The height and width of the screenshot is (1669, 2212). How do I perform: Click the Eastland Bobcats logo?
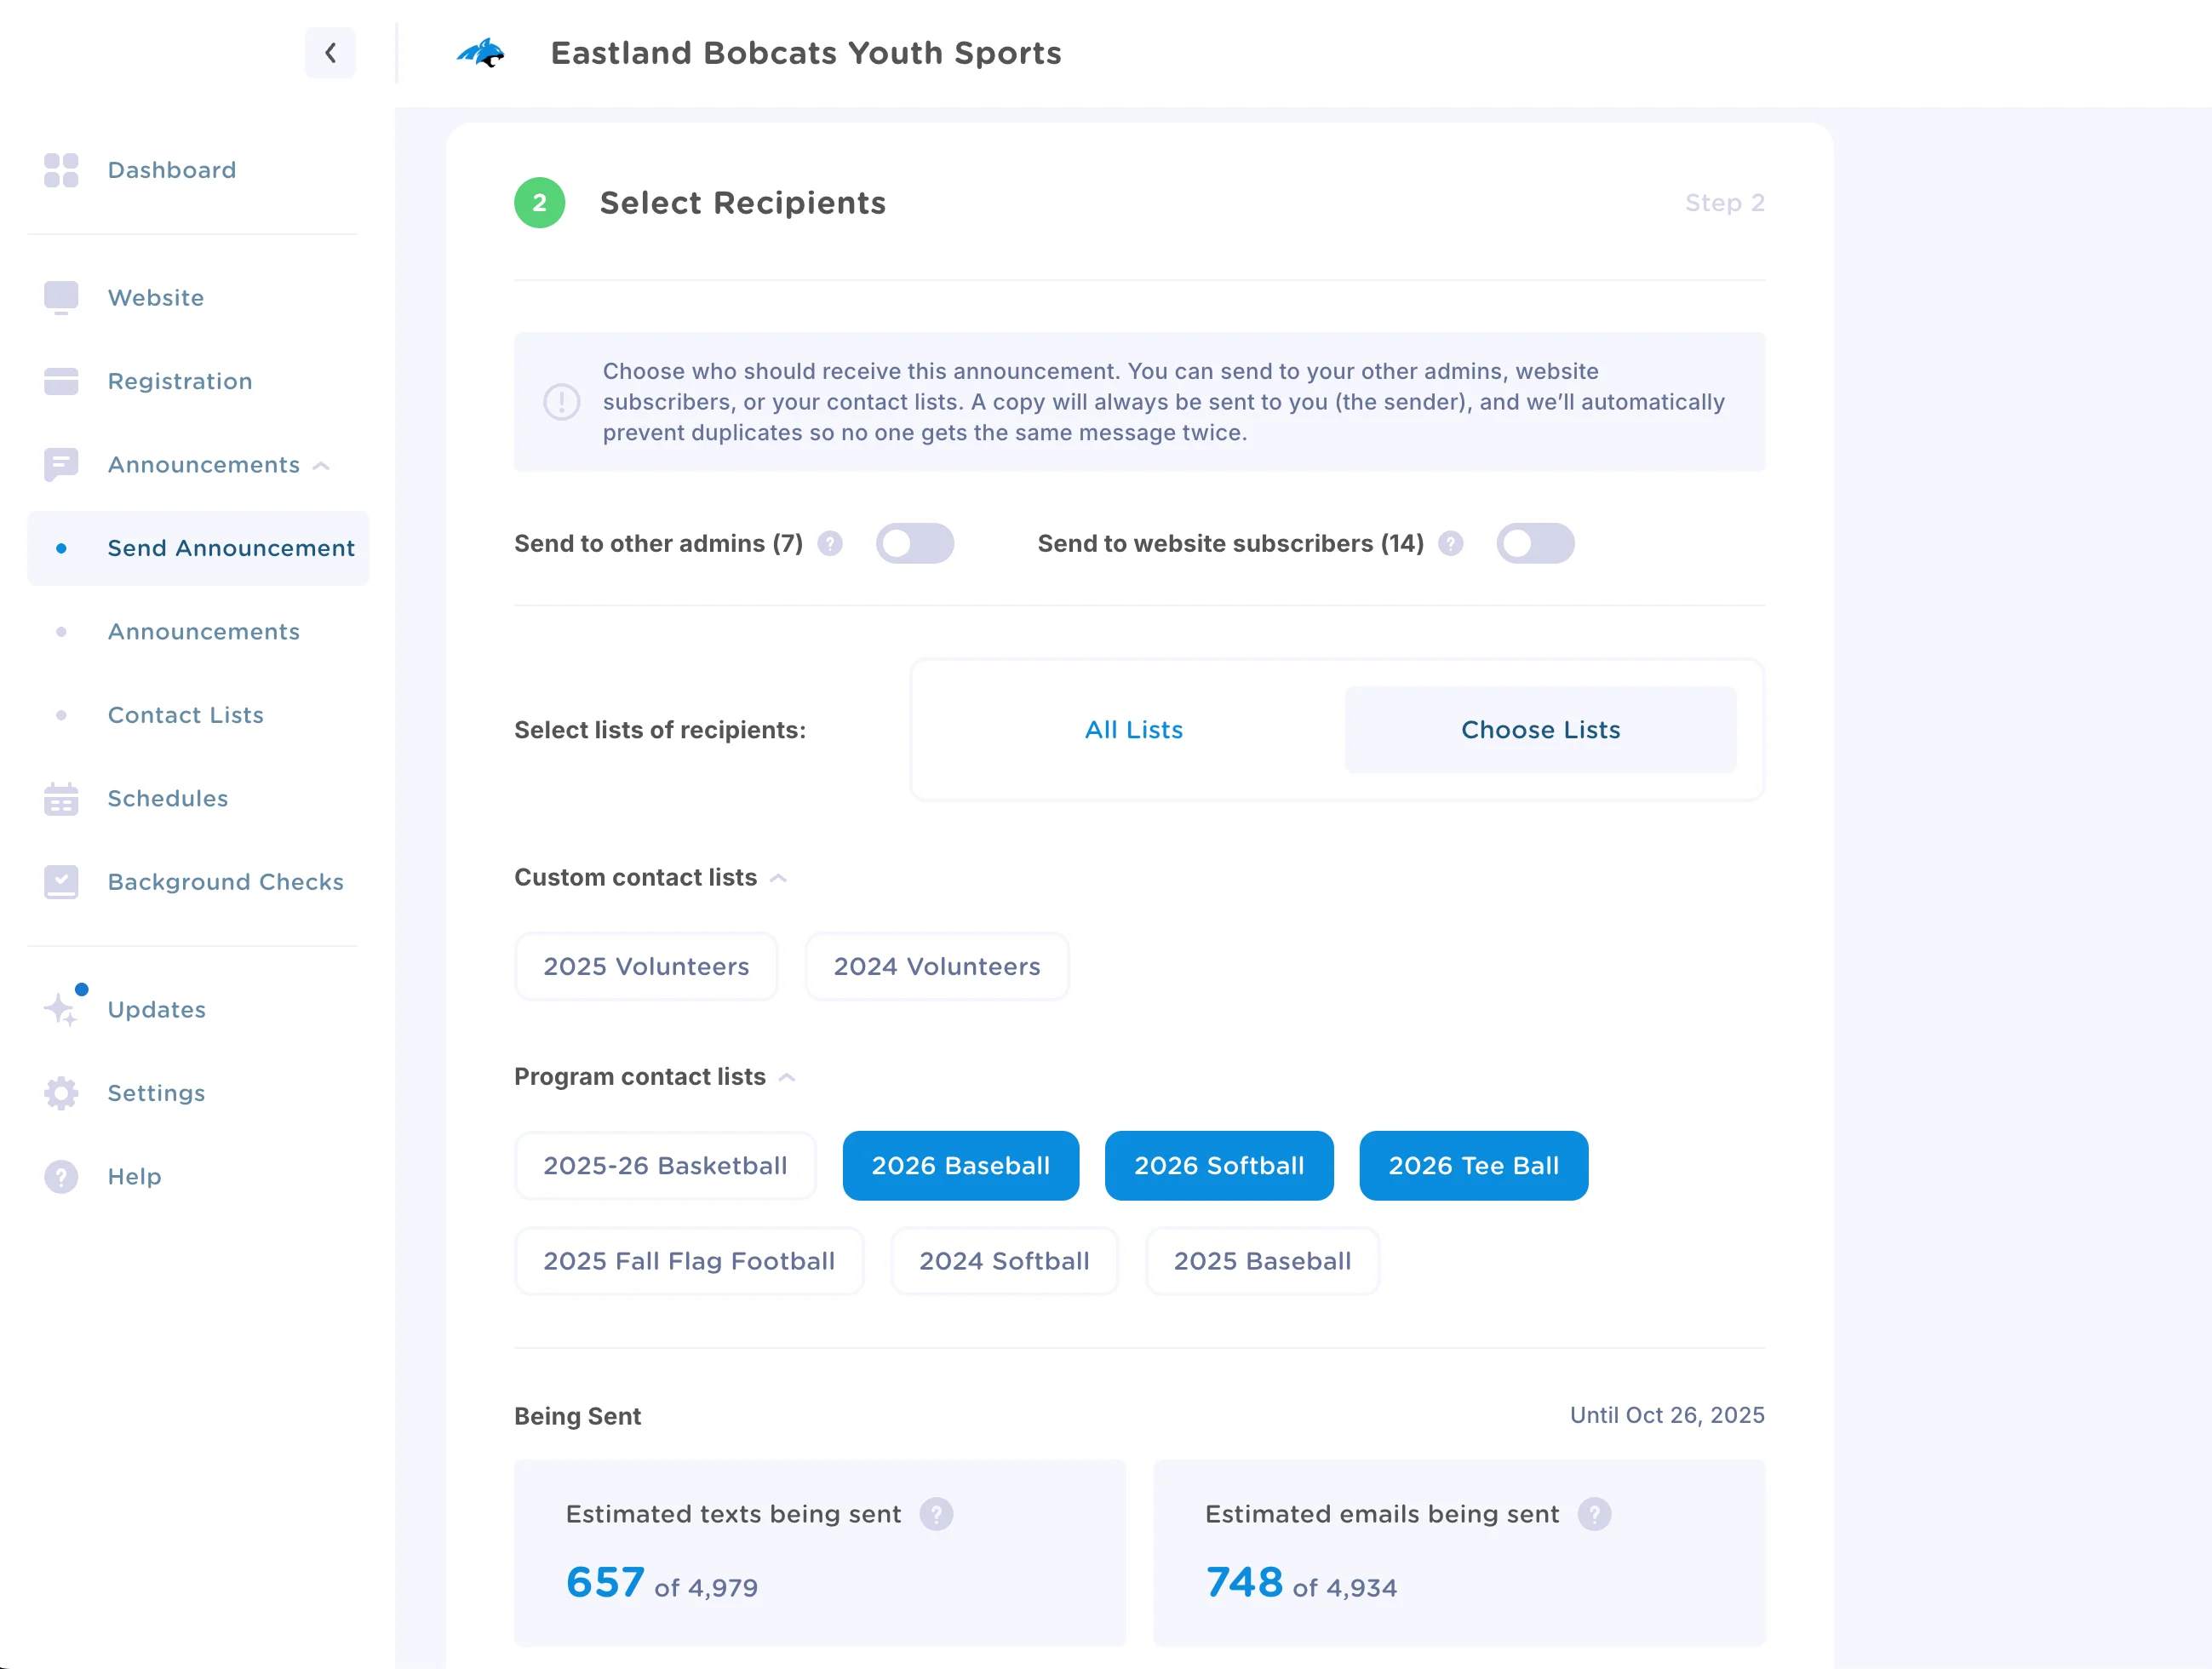[x=481, y=53]
